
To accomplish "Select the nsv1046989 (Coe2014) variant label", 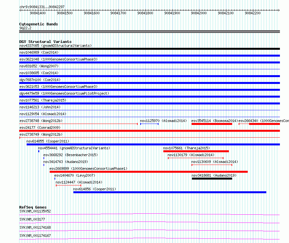I will [39, 52].
